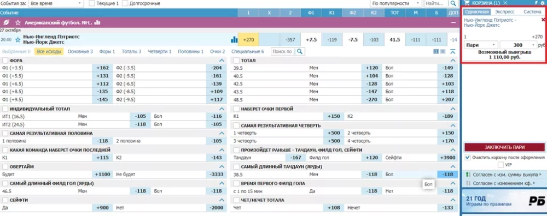Viewport: 547px width, 216px height.
Task: Pick longest touchdown Бол odds -118
Action: tap(447, 174)
